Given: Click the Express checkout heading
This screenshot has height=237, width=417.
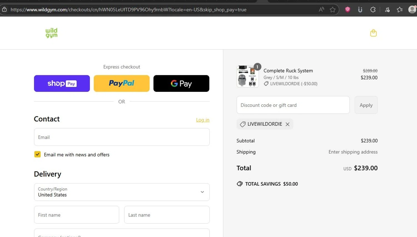Looking at the screenshot, I should (x=122, y=67).
